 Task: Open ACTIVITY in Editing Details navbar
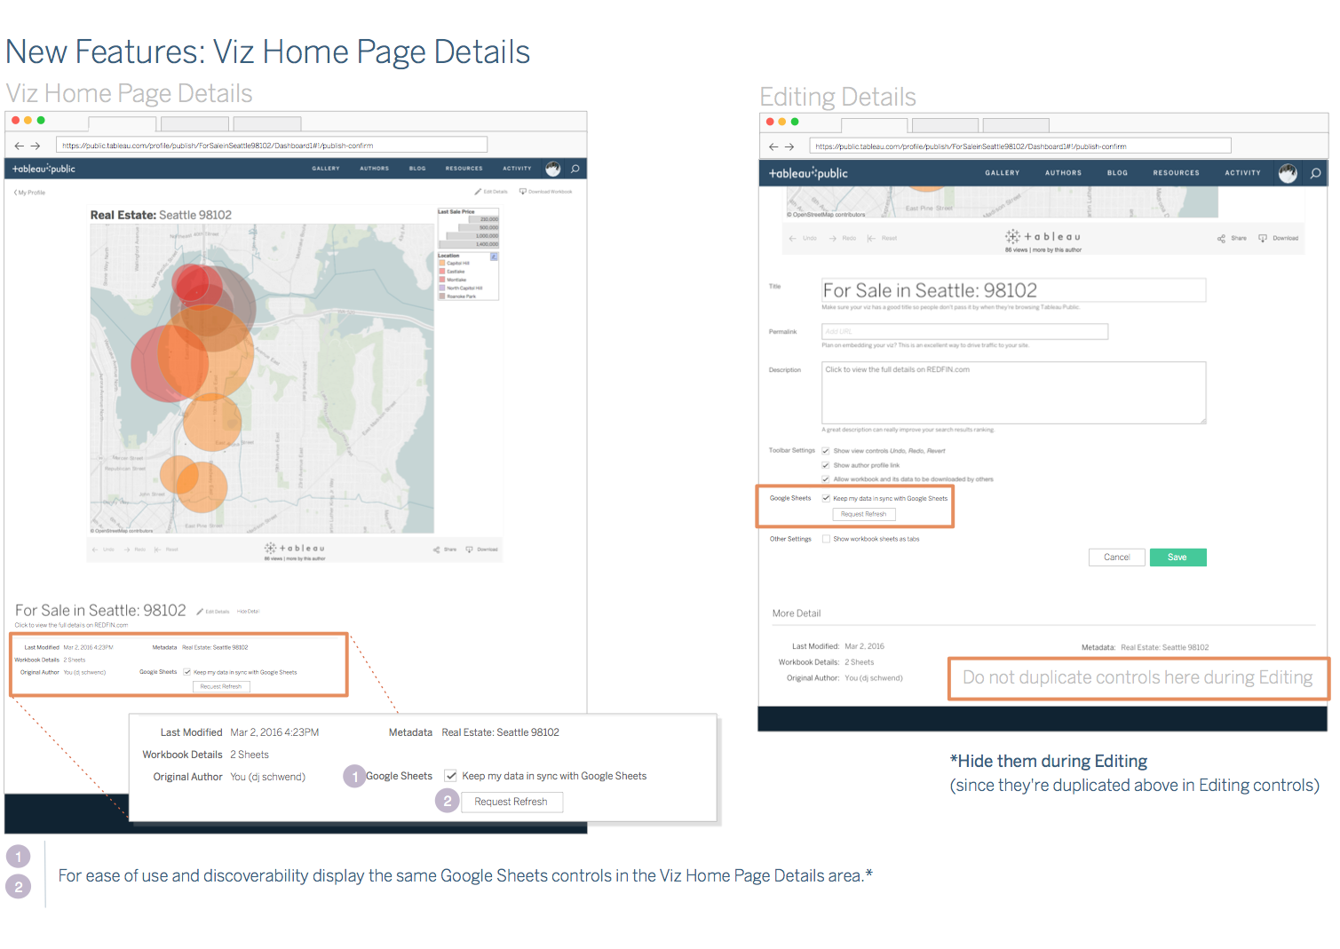pyautogui.click(x=1242, y=173)
